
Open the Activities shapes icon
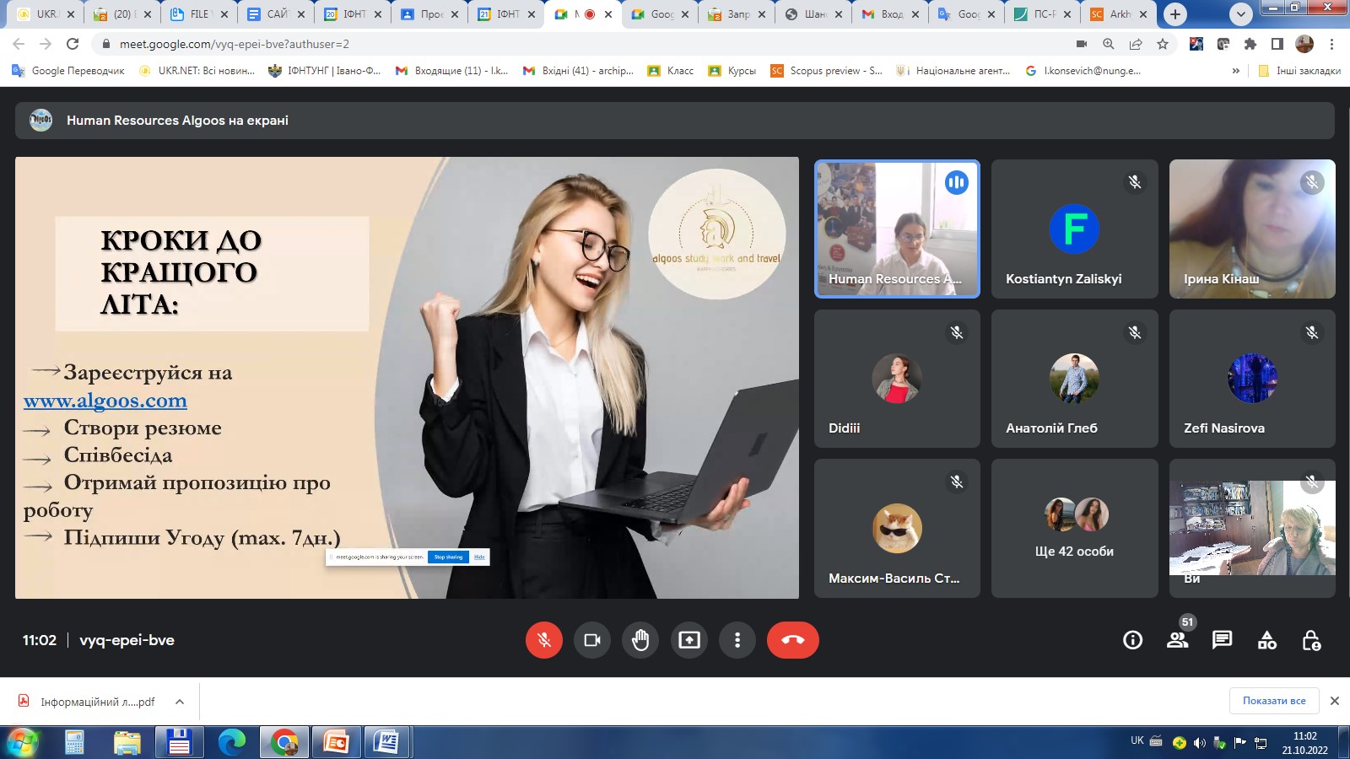1266,640
